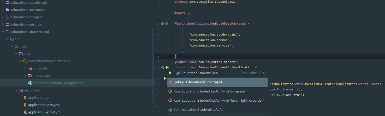Click Spring bean gutter icon on line 18
This screenshot has width=385, height=116.
click(163, 67)
